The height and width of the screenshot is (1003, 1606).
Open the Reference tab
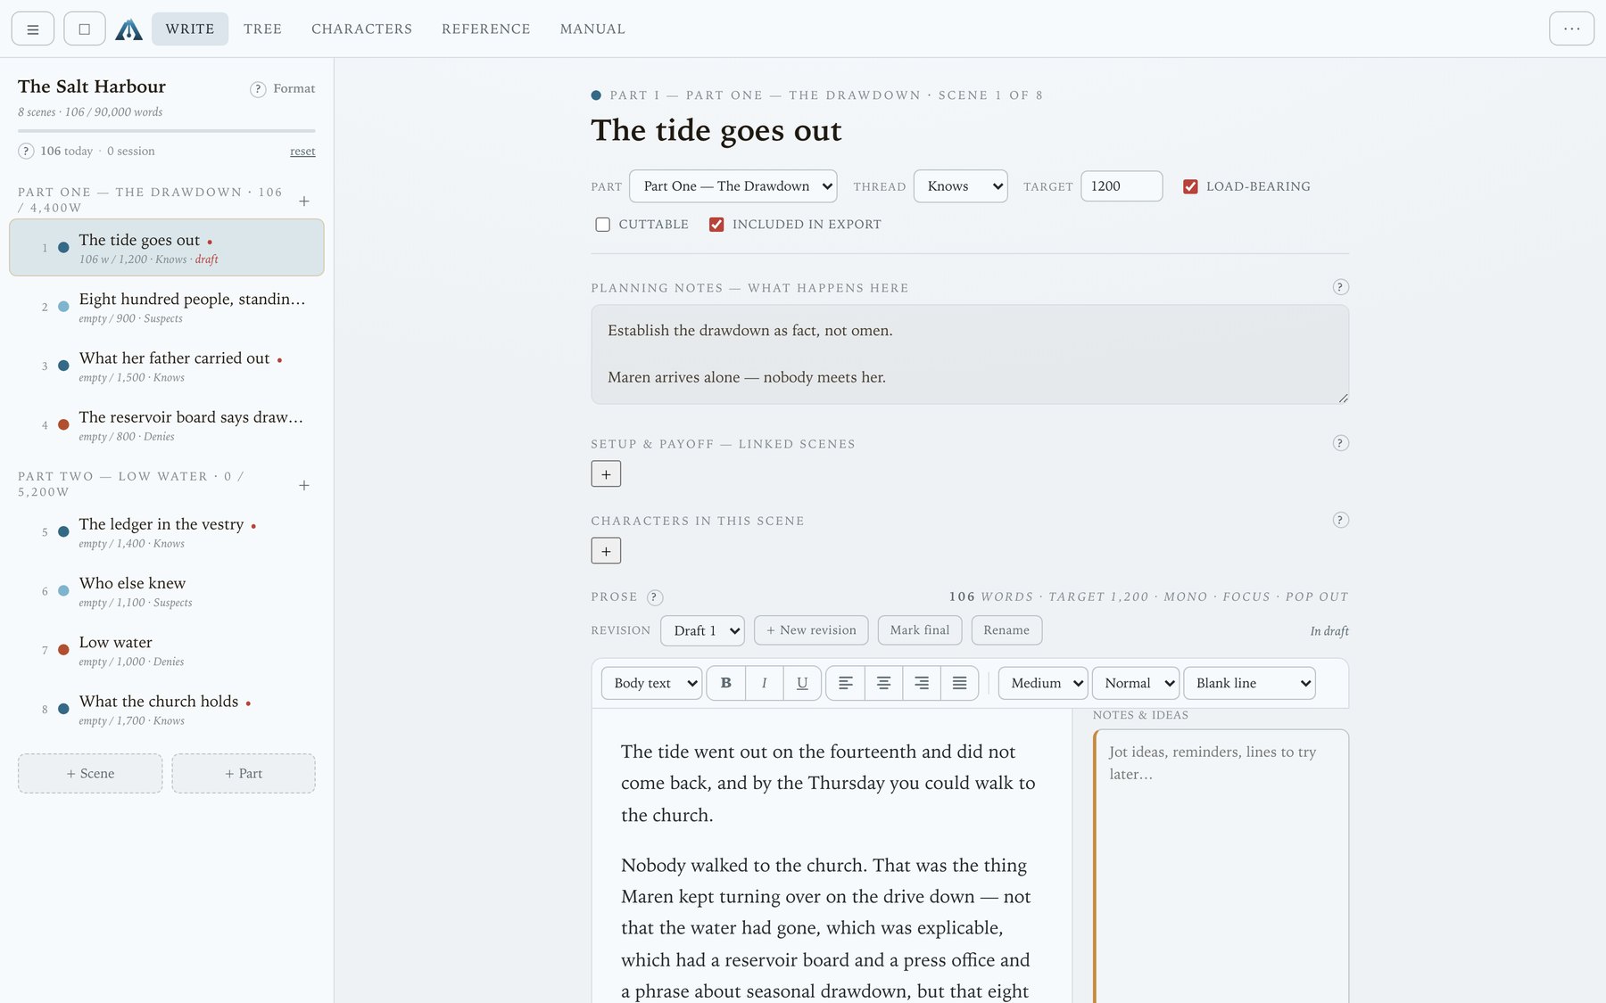tap(485, 29)
